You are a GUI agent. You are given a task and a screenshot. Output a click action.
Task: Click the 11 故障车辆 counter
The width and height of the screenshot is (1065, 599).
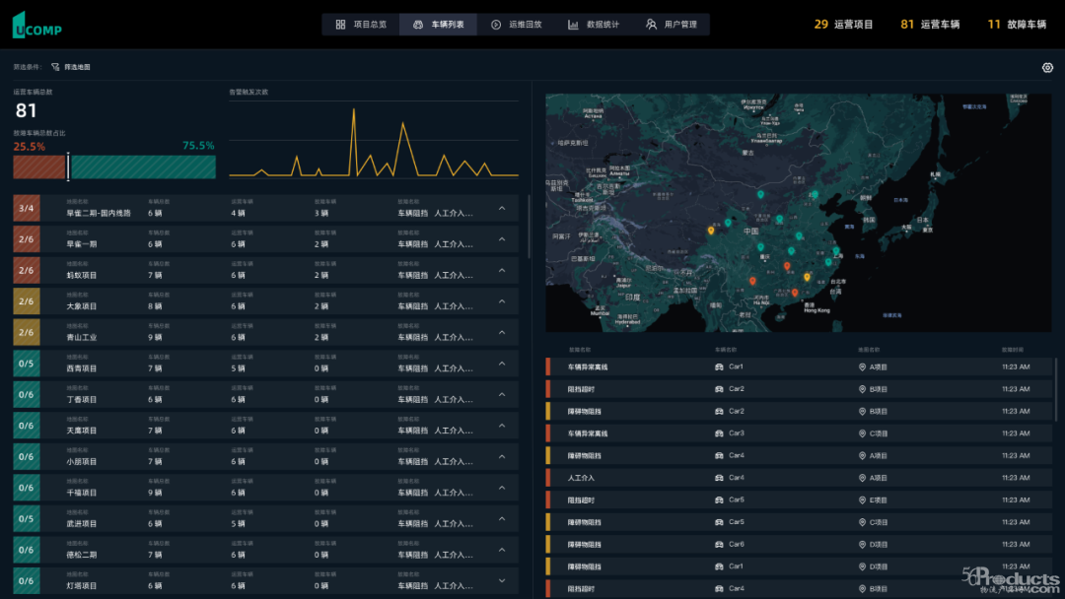pos(1017,25)
